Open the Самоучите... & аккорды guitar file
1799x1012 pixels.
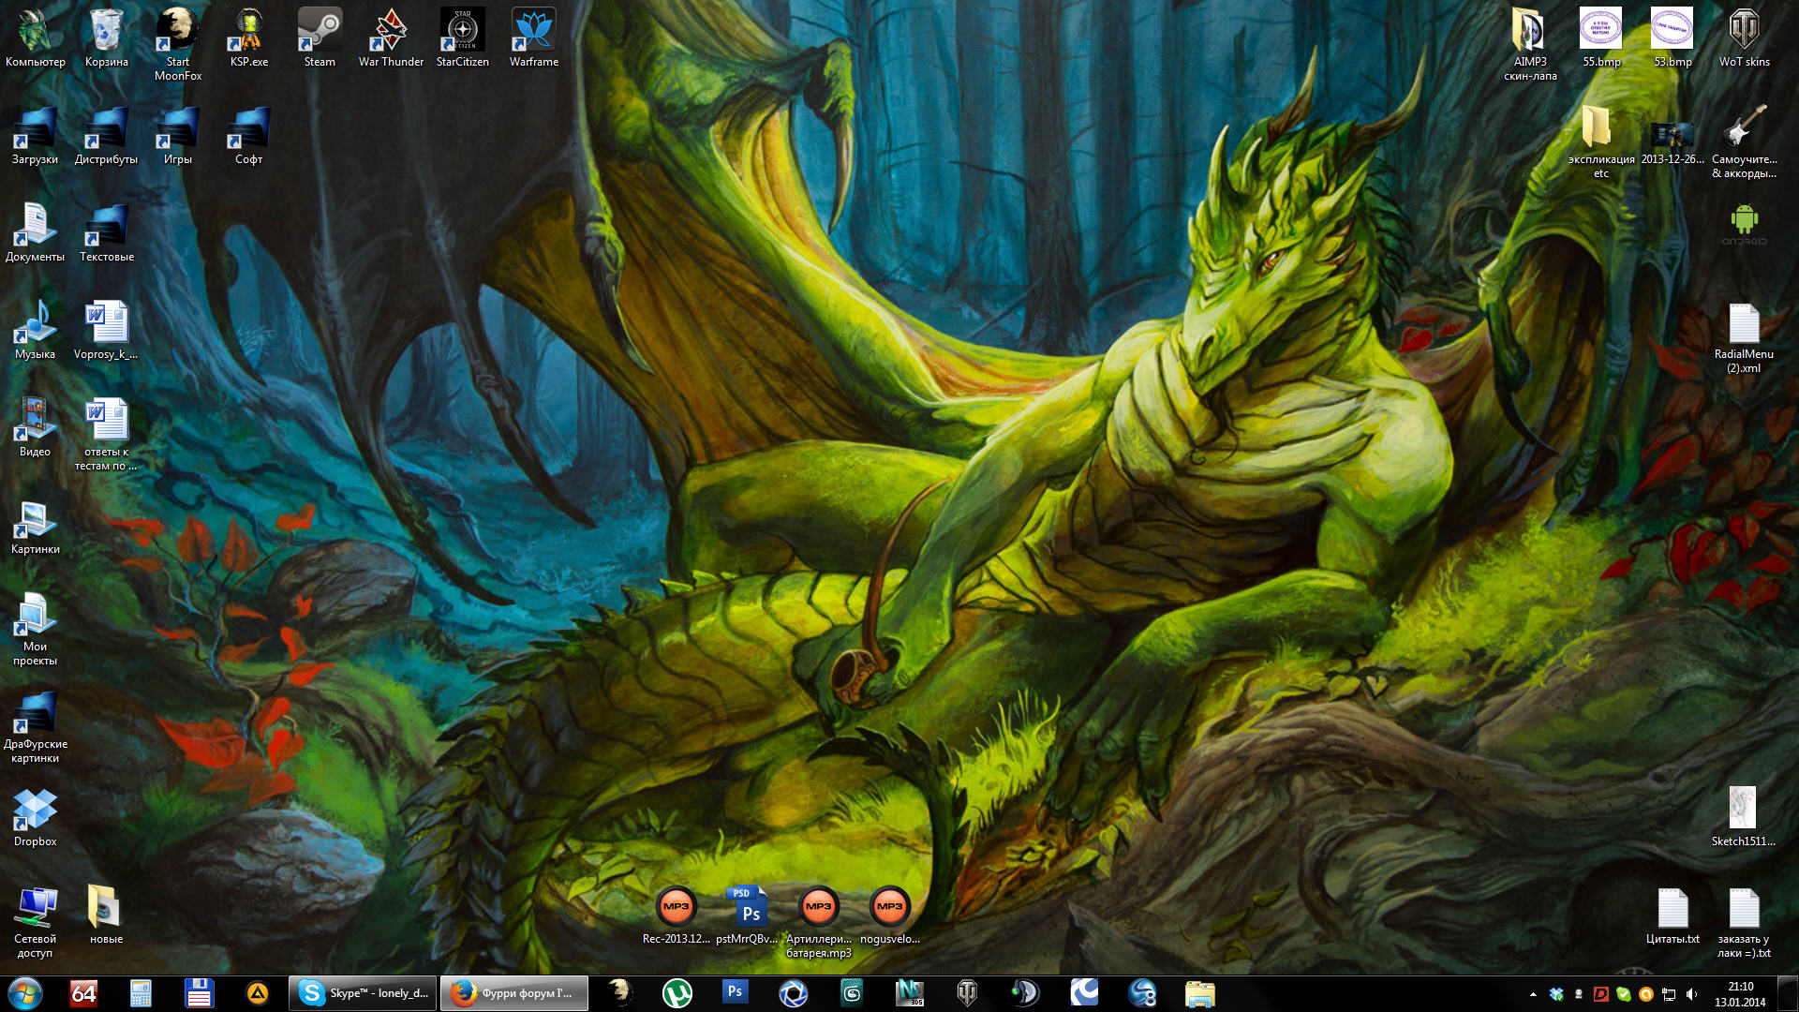1744,142
